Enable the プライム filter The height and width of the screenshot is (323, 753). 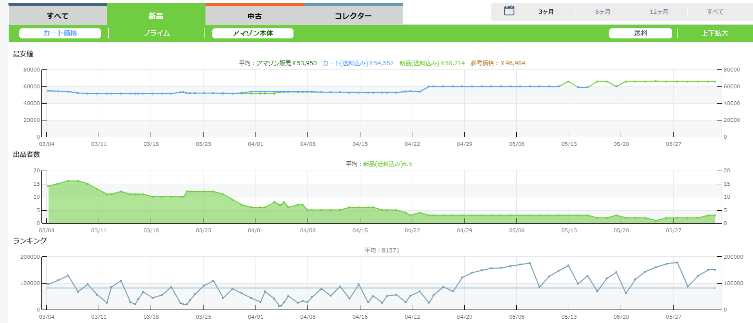[x=156, y=33]
